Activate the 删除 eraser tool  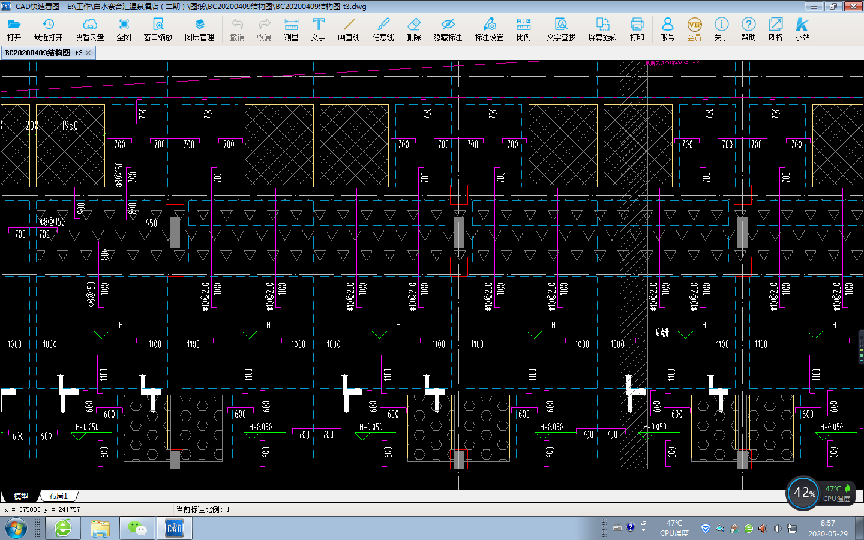pos(413,29)
